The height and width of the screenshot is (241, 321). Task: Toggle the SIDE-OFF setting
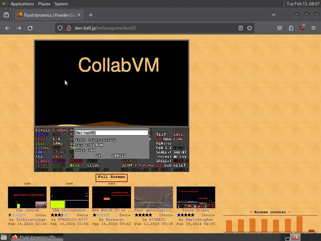(180, 152)
